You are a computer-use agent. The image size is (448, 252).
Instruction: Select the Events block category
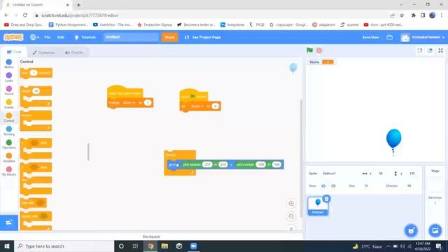[9, 104]
